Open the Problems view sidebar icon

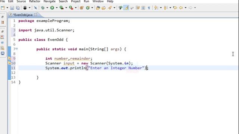[3, 37]
